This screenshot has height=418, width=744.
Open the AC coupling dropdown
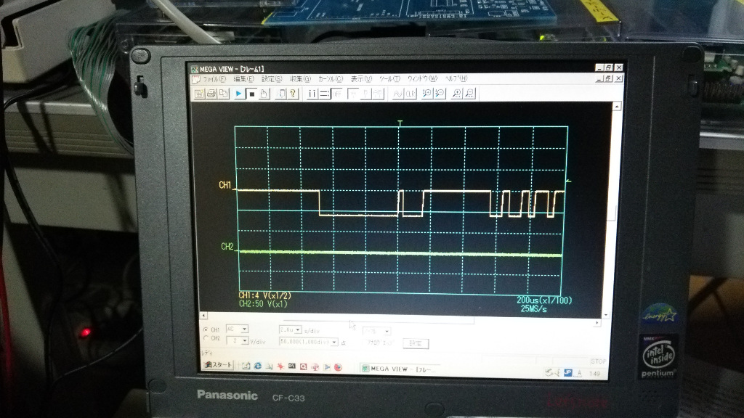(238, 329)
